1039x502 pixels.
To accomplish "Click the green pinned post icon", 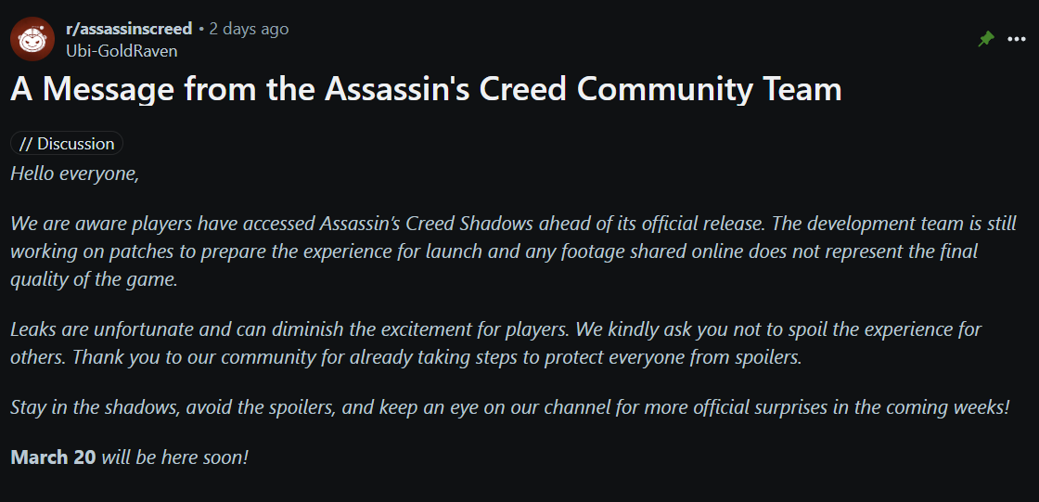I will point(986,40).
